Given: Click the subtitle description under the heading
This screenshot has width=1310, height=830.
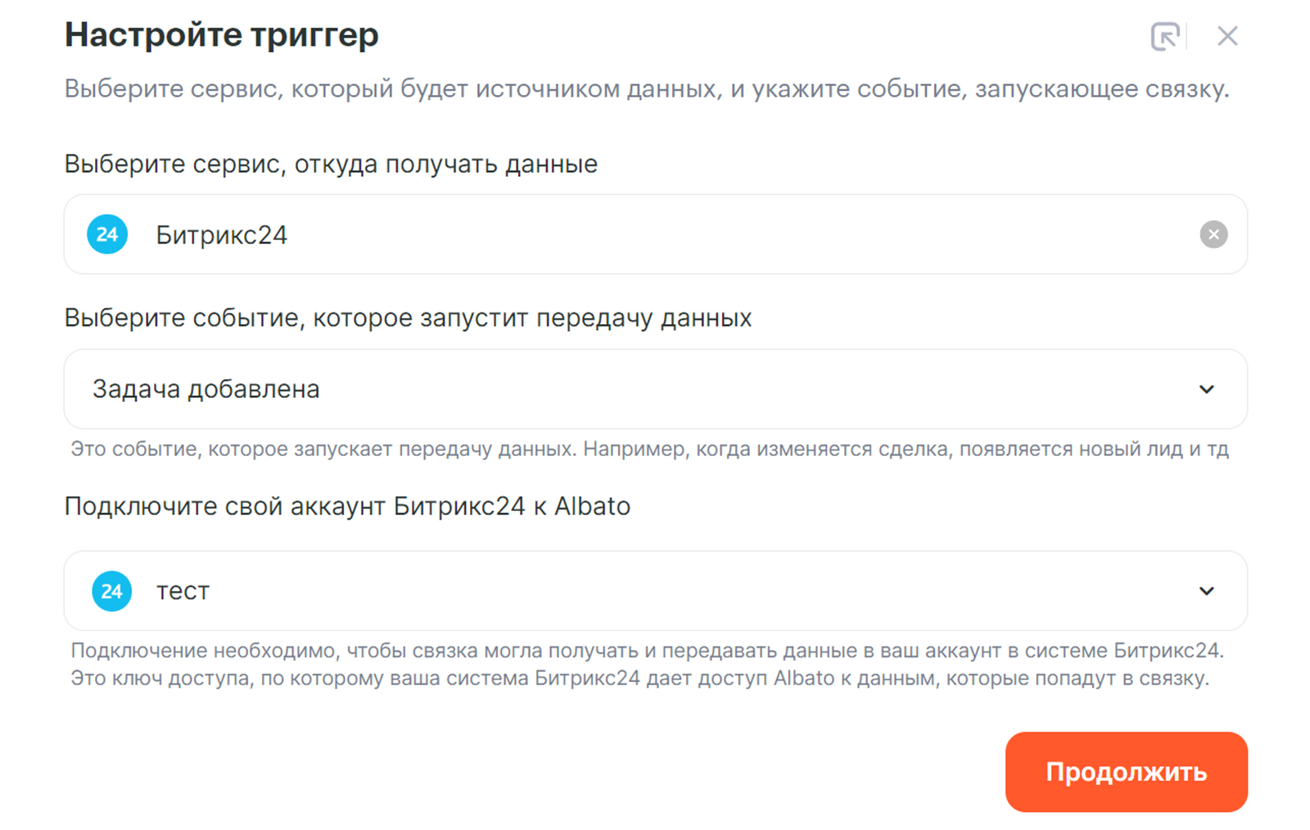Looking at the screenshot, I should click(646, 89).
